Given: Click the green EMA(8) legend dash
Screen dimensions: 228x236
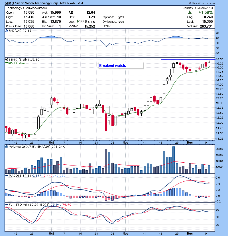Looking at the screenshot, I should (x=7, y=63).
